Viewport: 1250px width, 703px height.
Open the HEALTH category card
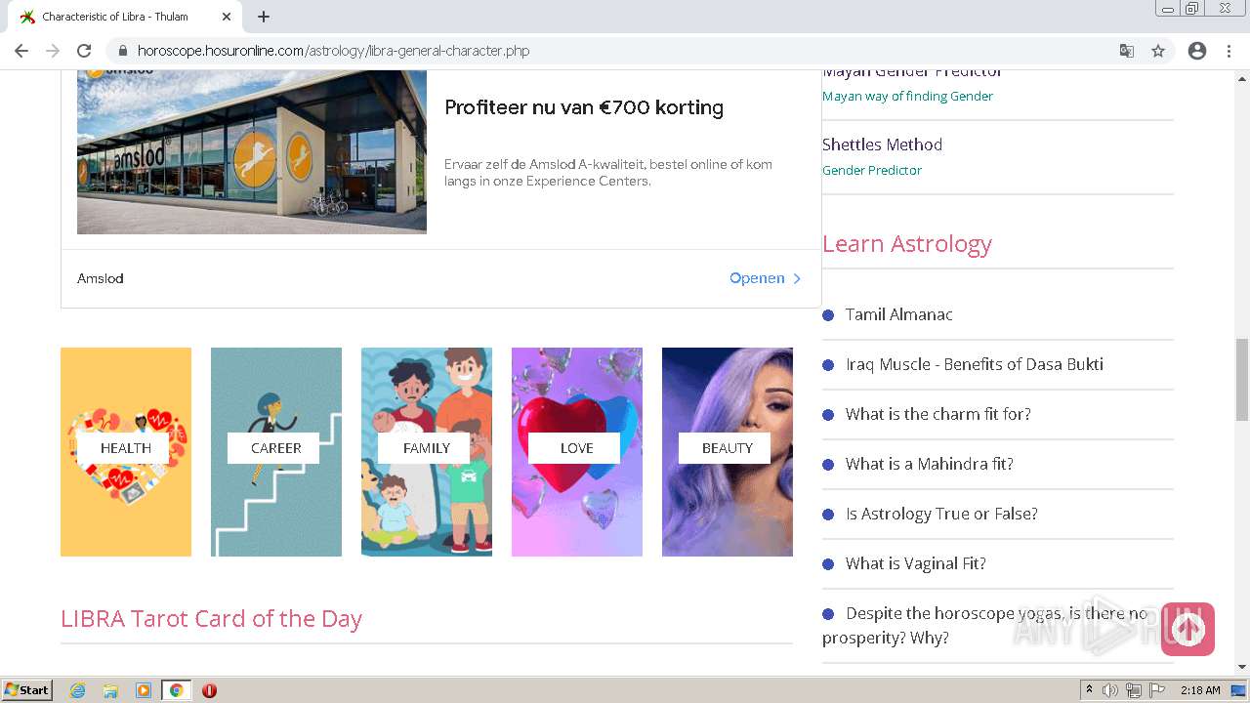pyautogui.click(x=126, y=452)
